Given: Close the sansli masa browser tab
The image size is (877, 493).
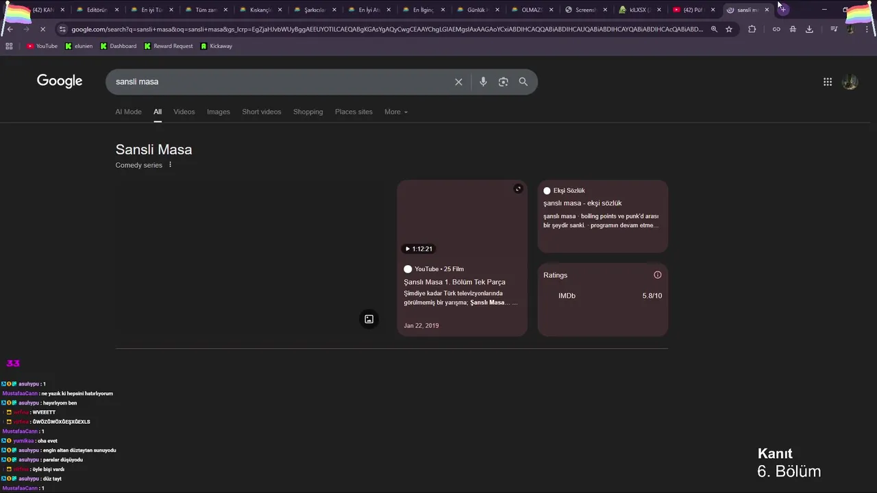Looking at the screenshot, I should coord(767,10).
